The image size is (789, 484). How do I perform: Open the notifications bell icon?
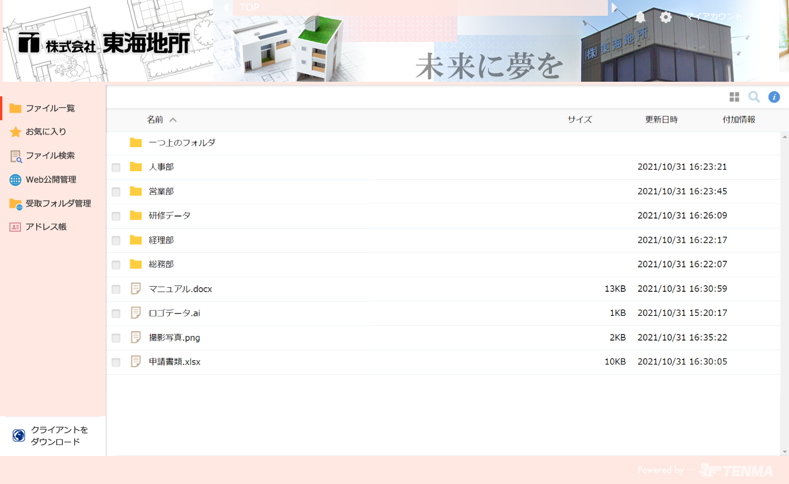tap(640, 17)
